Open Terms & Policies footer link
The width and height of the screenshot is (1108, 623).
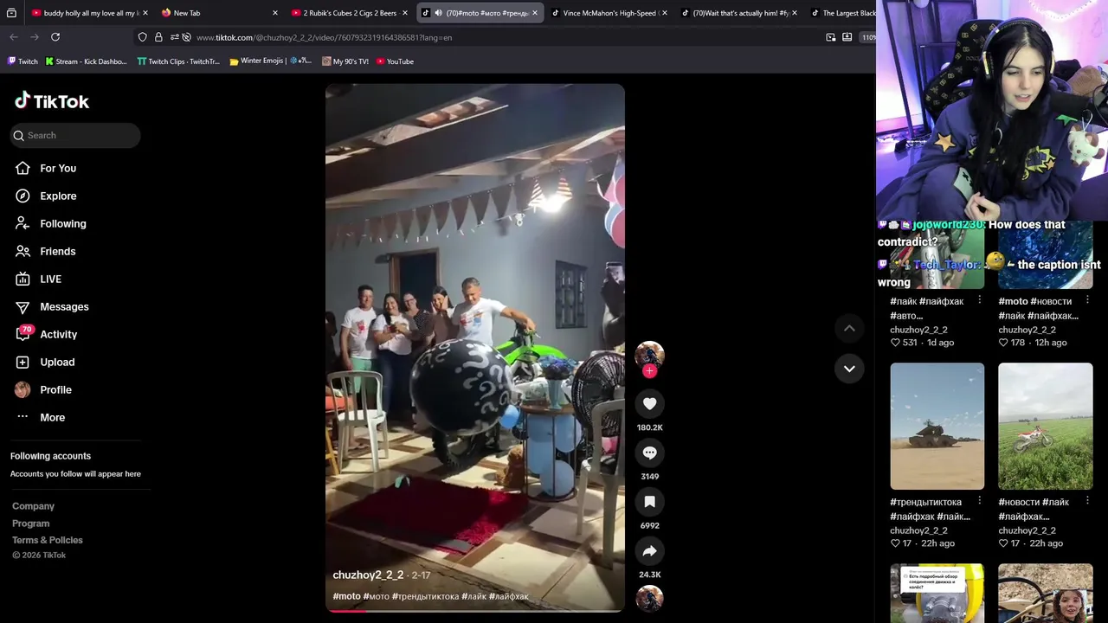[48, 540]
